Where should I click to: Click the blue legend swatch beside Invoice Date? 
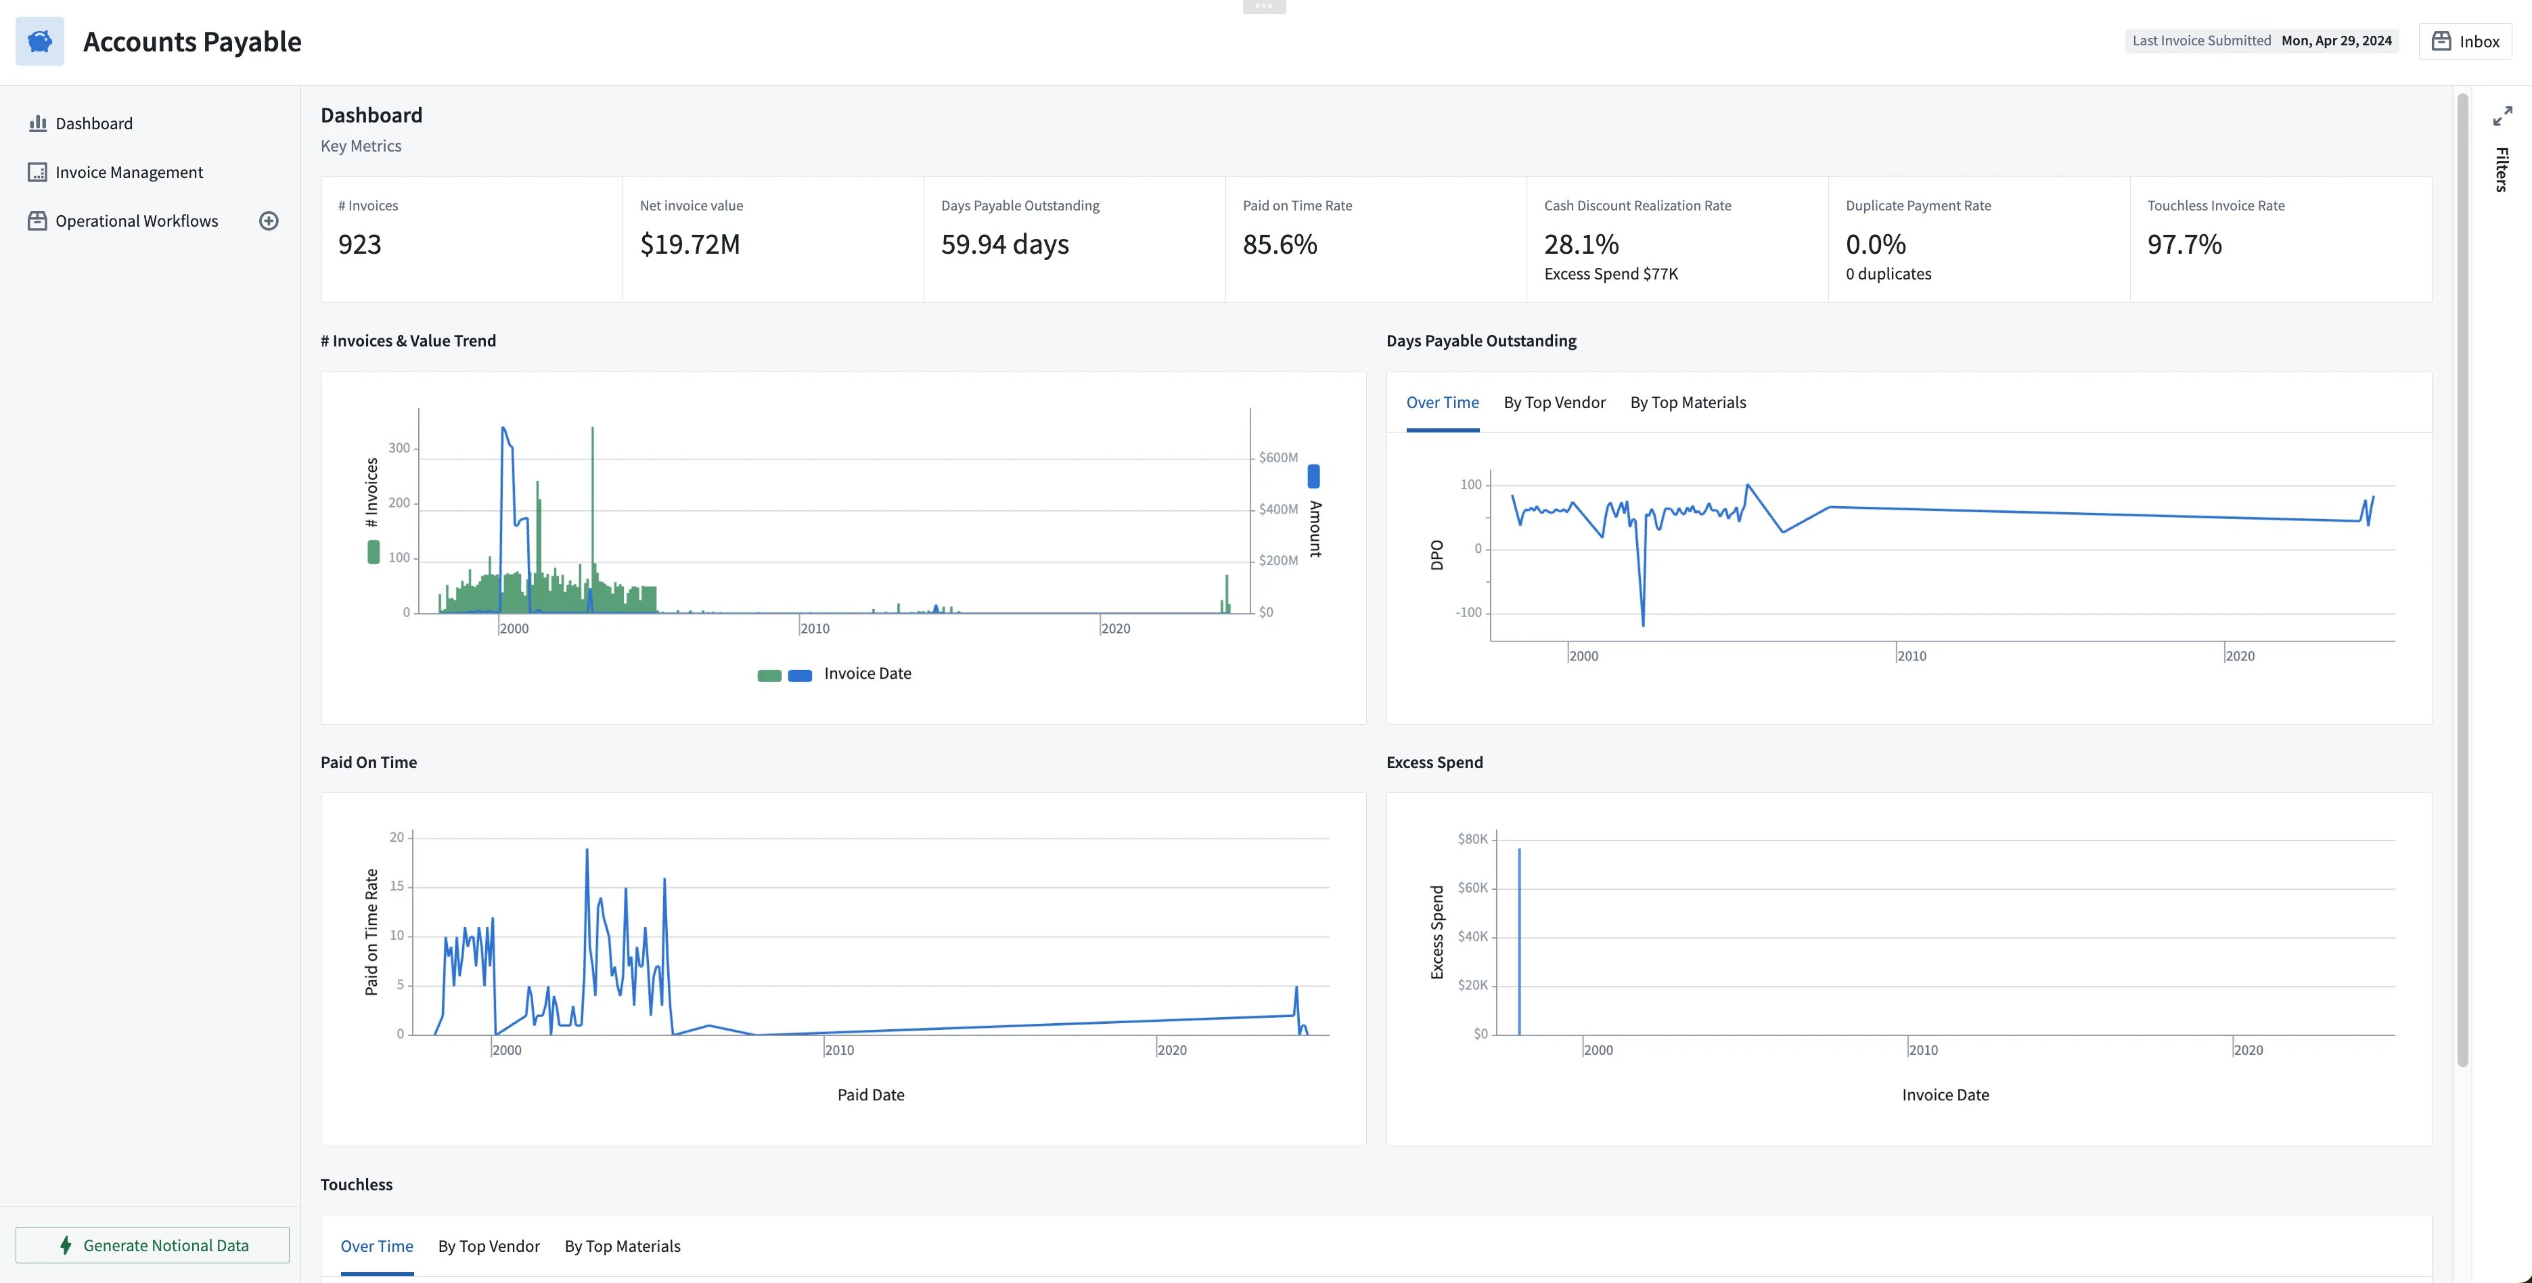800,675
